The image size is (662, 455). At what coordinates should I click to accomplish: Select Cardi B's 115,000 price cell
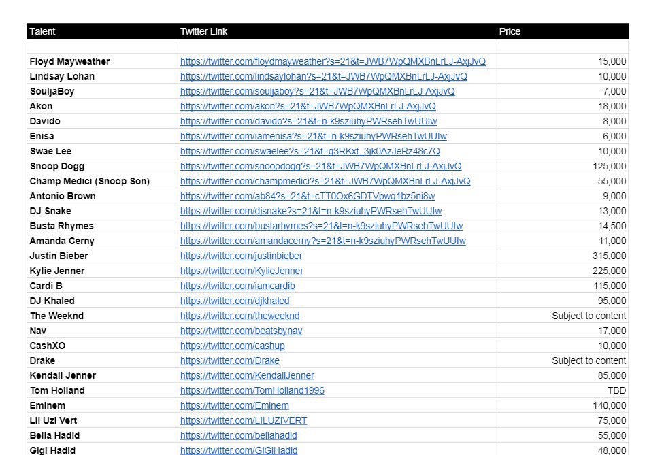pos(563,286)
